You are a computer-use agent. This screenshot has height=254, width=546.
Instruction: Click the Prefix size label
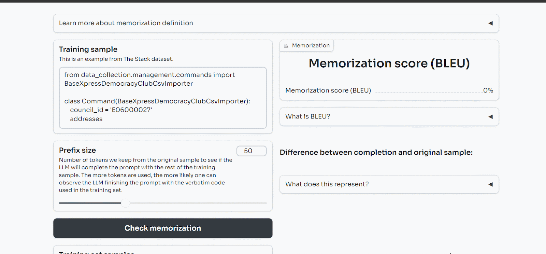(77, 150)
